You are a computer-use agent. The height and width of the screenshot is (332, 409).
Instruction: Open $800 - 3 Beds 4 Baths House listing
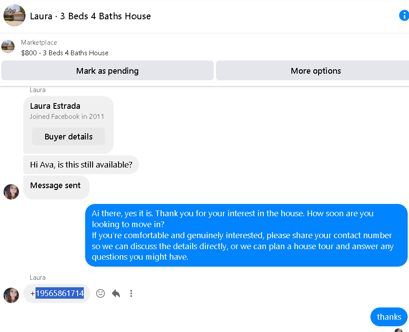(x=65, y=53)
